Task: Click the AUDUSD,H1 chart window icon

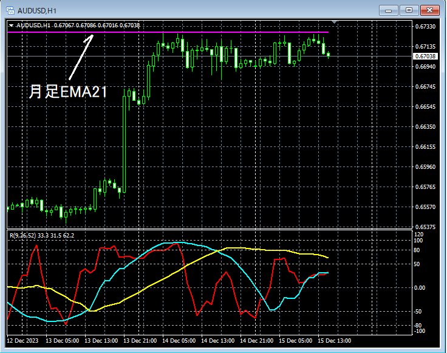Action: click(x=10, y=10)
